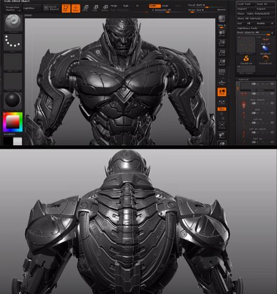This screenshot has height=294, width=277.
Task: Switch sculpting to Zsub
Action: click(x=165, y=6)
